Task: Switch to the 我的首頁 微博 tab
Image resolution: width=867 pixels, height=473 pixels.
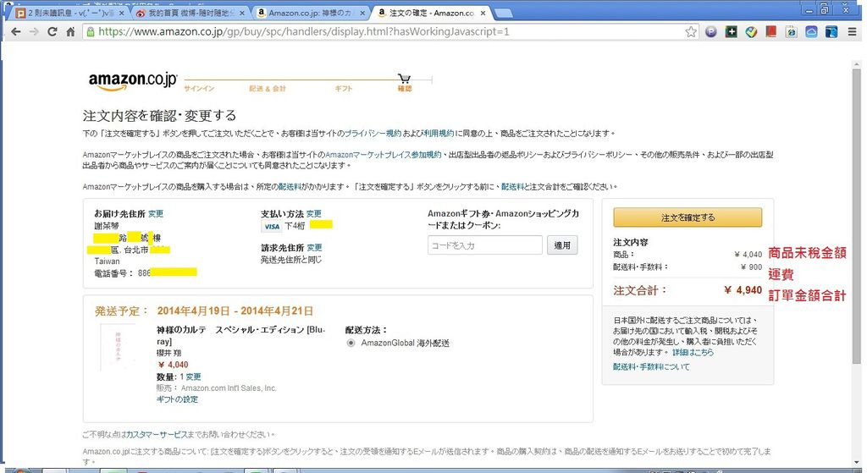Action: (x=188, y=13)
